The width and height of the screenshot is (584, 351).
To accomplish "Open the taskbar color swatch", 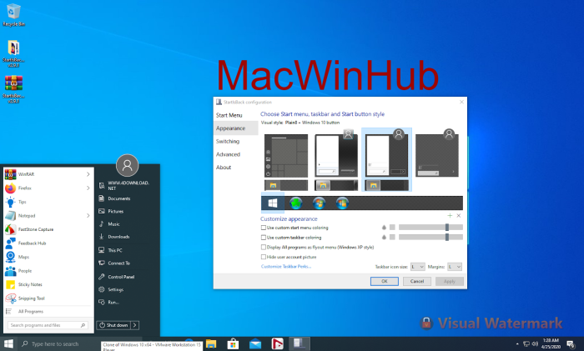I will [x=392, y=237].
